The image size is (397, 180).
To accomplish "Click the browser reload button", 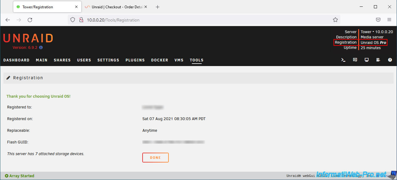I will 30,20.
